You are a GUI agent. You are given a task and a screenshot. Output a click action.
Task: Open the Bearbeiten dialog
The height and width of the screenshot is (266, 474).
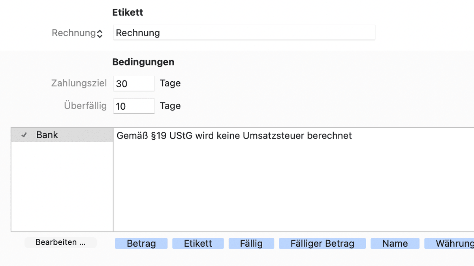(60, 242)
